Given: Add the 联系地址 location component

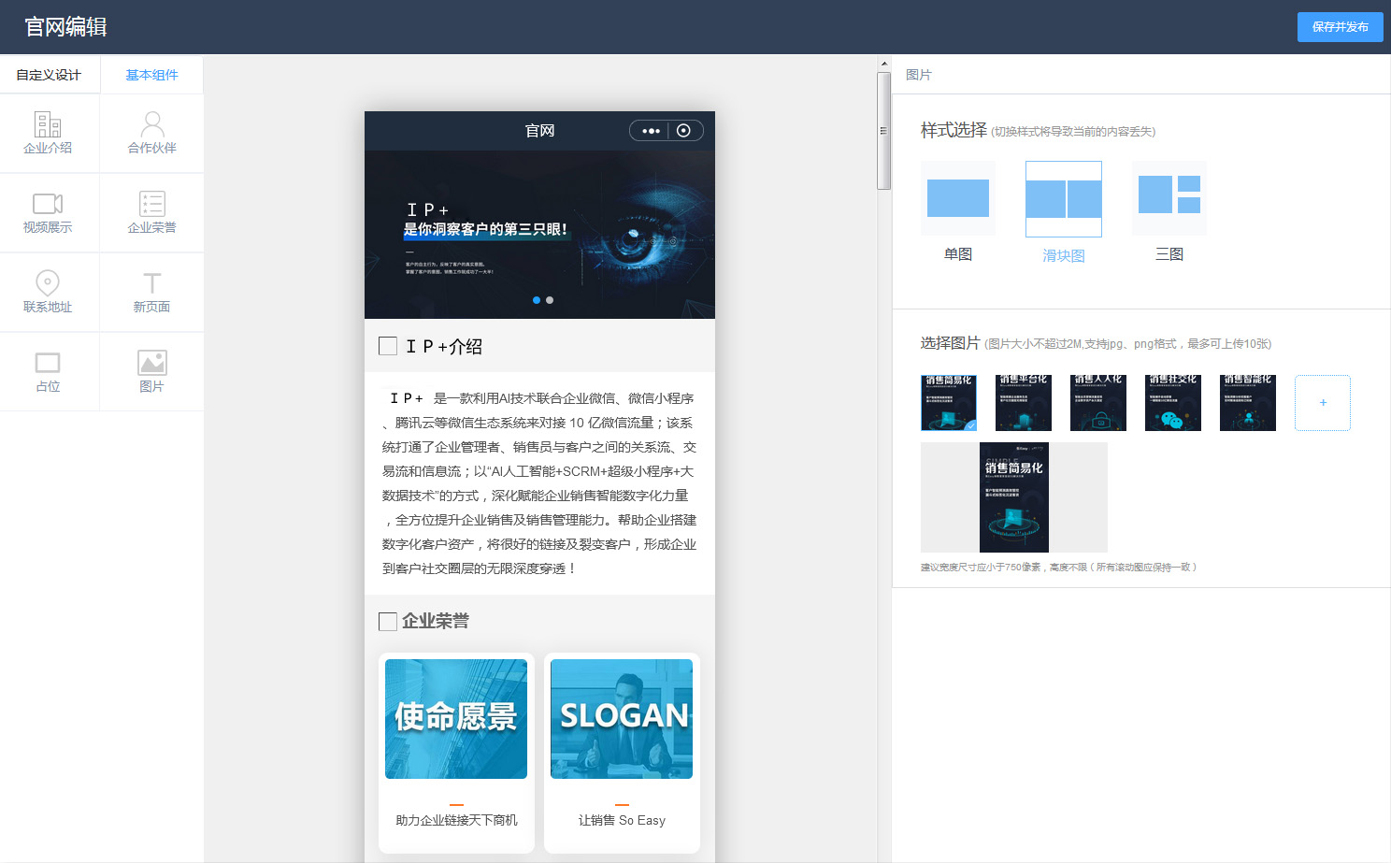Looking at the screenshot, I should pyautogui.click(x=48, y=292).
